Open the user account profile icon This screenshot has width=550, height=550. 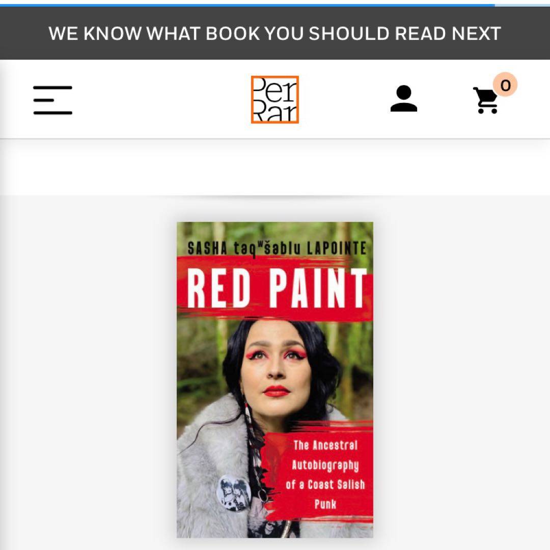404,99
